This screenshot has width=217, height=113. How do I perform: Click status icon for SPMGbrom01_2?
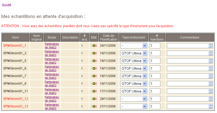coord(94,53)
